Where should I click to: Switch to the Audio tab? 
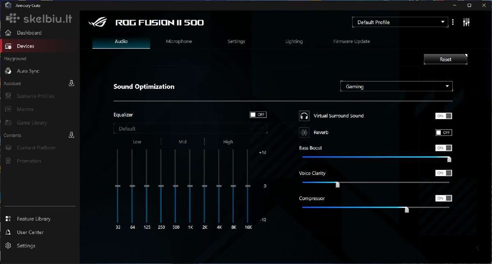(x=121, y=42)
